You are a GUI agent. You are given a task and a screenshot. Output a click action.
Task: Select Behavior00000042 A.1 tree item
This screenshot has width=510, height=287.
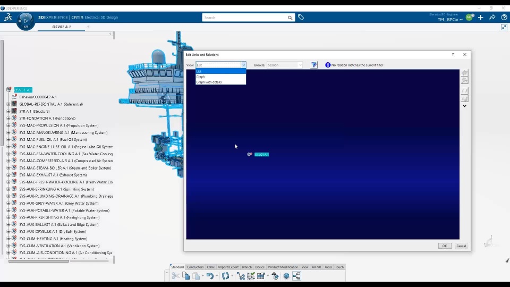click(38, 97)
